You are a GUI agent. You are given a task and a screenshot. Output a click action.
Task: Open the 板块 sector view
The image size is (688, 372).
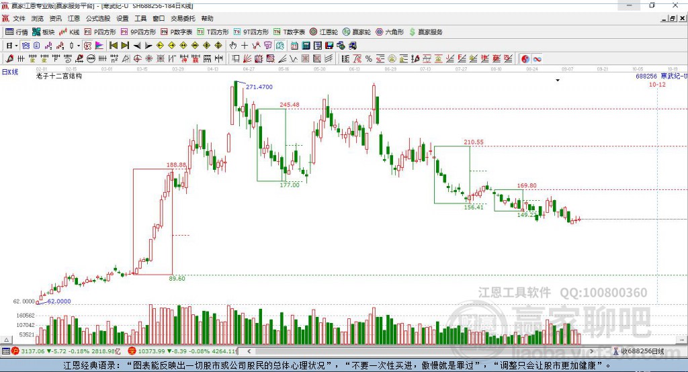(43, 32)
